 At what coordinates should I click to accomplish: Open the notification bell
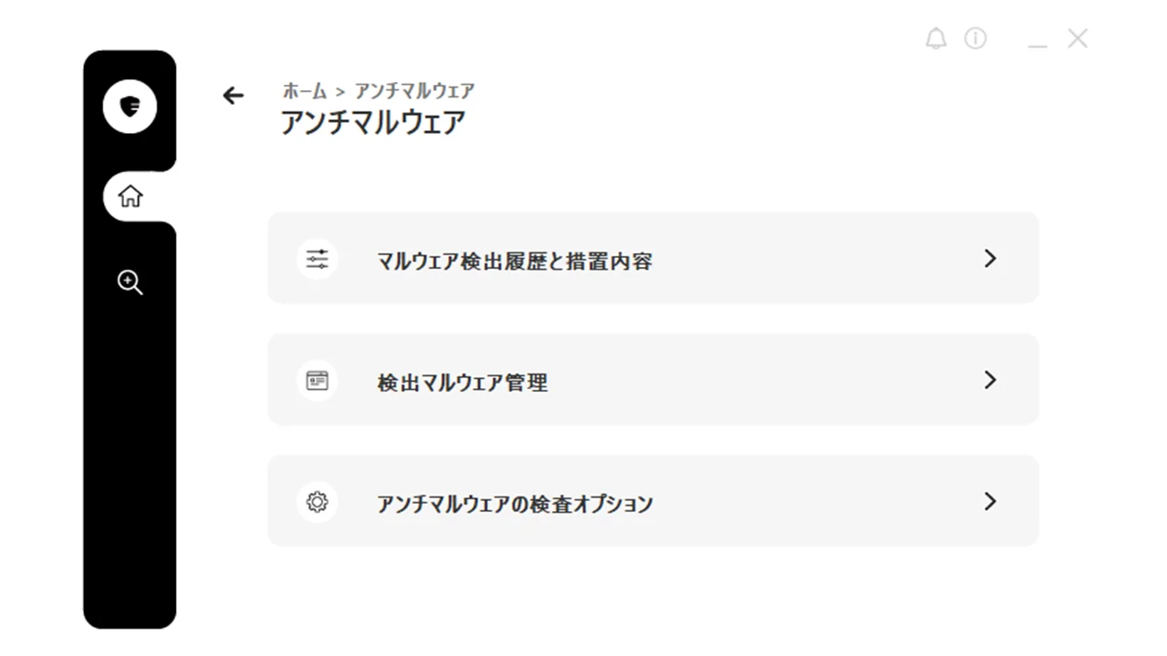coord(935,38)
